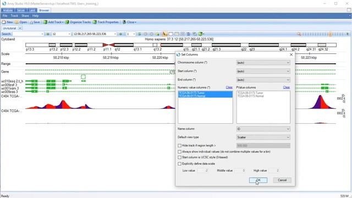Viewport: 352px width, 198px height.
Task: Open the Track menu
Action: point(14,16)
